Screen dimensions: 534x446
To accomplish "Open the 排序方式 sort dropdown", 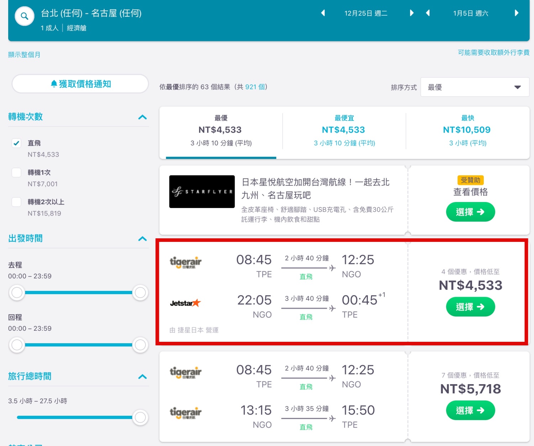I will pos(475,87).
